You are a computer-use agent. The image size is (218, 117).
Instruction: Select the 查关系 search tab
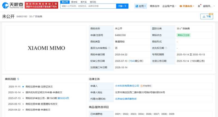pos(83,2)
